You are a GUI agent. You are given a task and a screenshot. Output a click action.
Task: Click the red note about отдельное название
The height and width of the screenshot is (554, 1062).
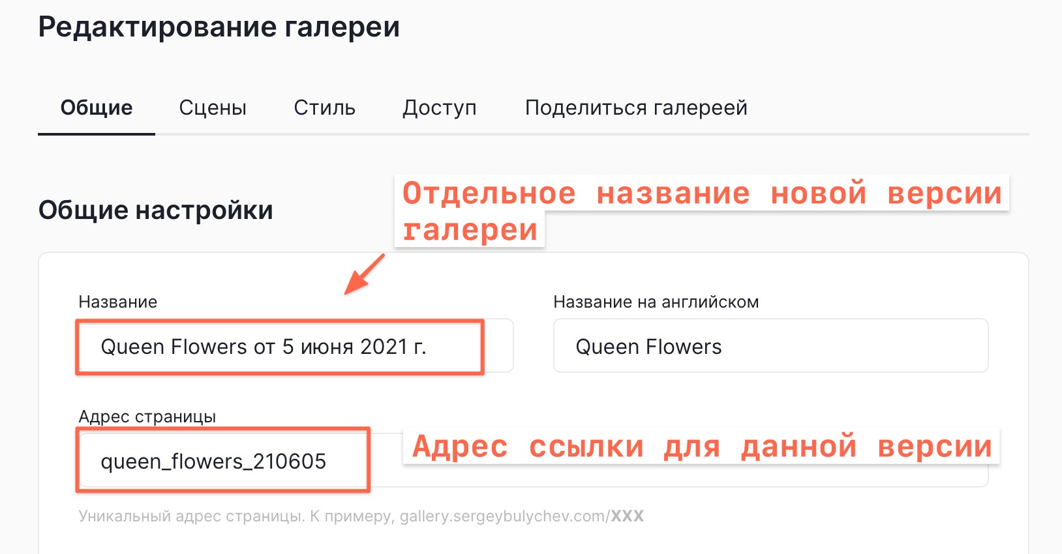(701, 194)
